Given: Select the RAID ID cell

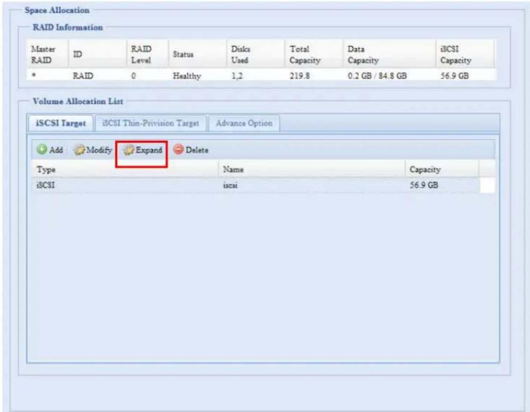Looking at the screenshot, I should (97, 76).
